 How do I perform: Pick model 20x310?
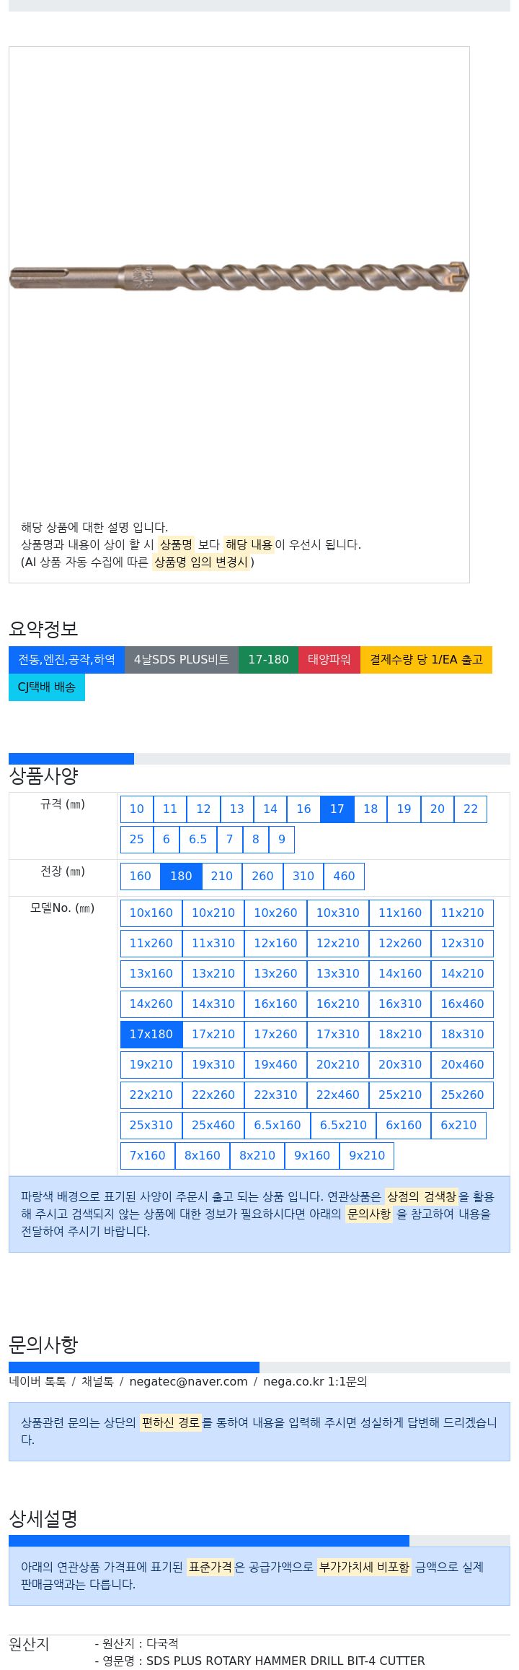[x=400, y=1065]
